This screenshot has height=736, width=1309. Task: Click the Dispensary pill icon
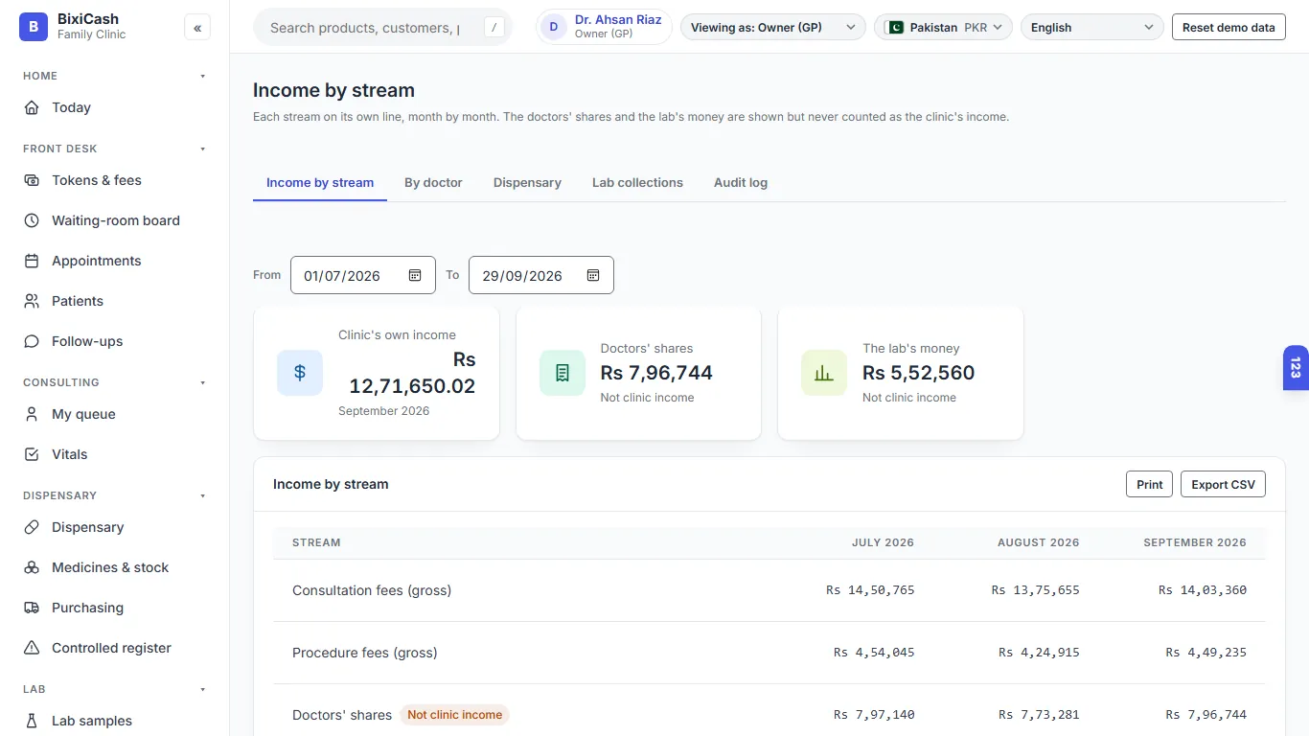[32, 527]
